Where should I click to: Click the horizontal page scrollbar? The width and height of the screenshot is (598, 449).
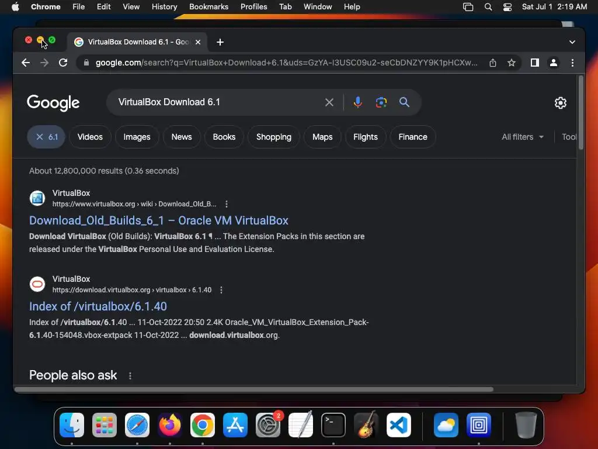coord(254,389)
